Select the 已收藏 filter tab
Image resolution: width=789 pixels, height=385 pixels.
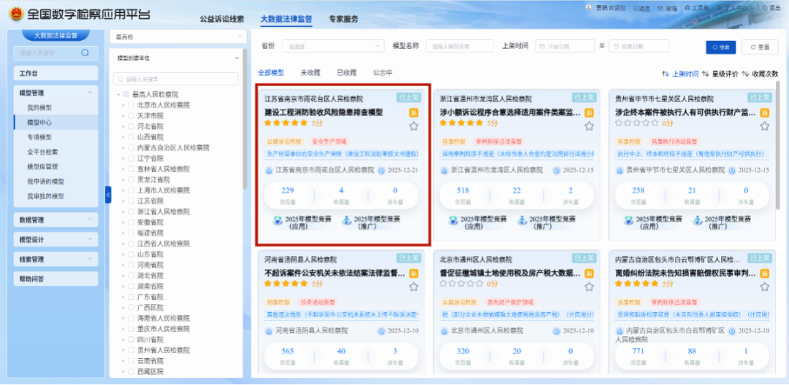pos(346,73)
